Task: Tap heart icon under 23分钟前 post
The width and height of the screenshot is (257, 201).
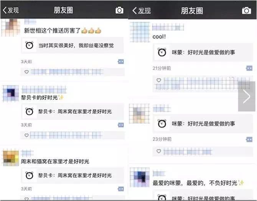Action: pos(159,151)
